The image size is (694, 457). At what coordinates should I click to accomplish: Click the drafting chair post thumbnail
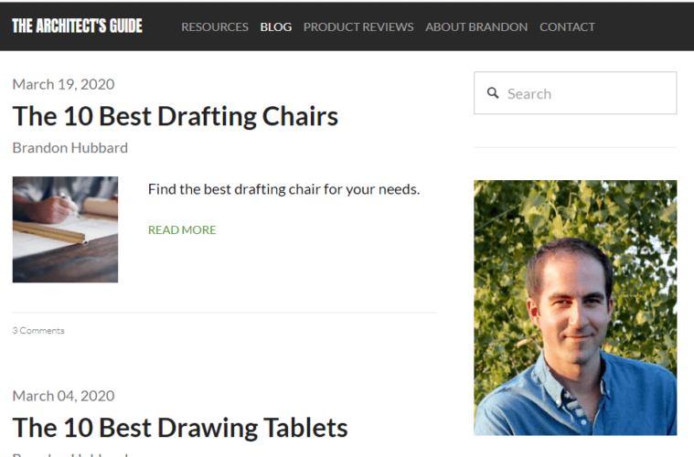[x=65, y=229]
